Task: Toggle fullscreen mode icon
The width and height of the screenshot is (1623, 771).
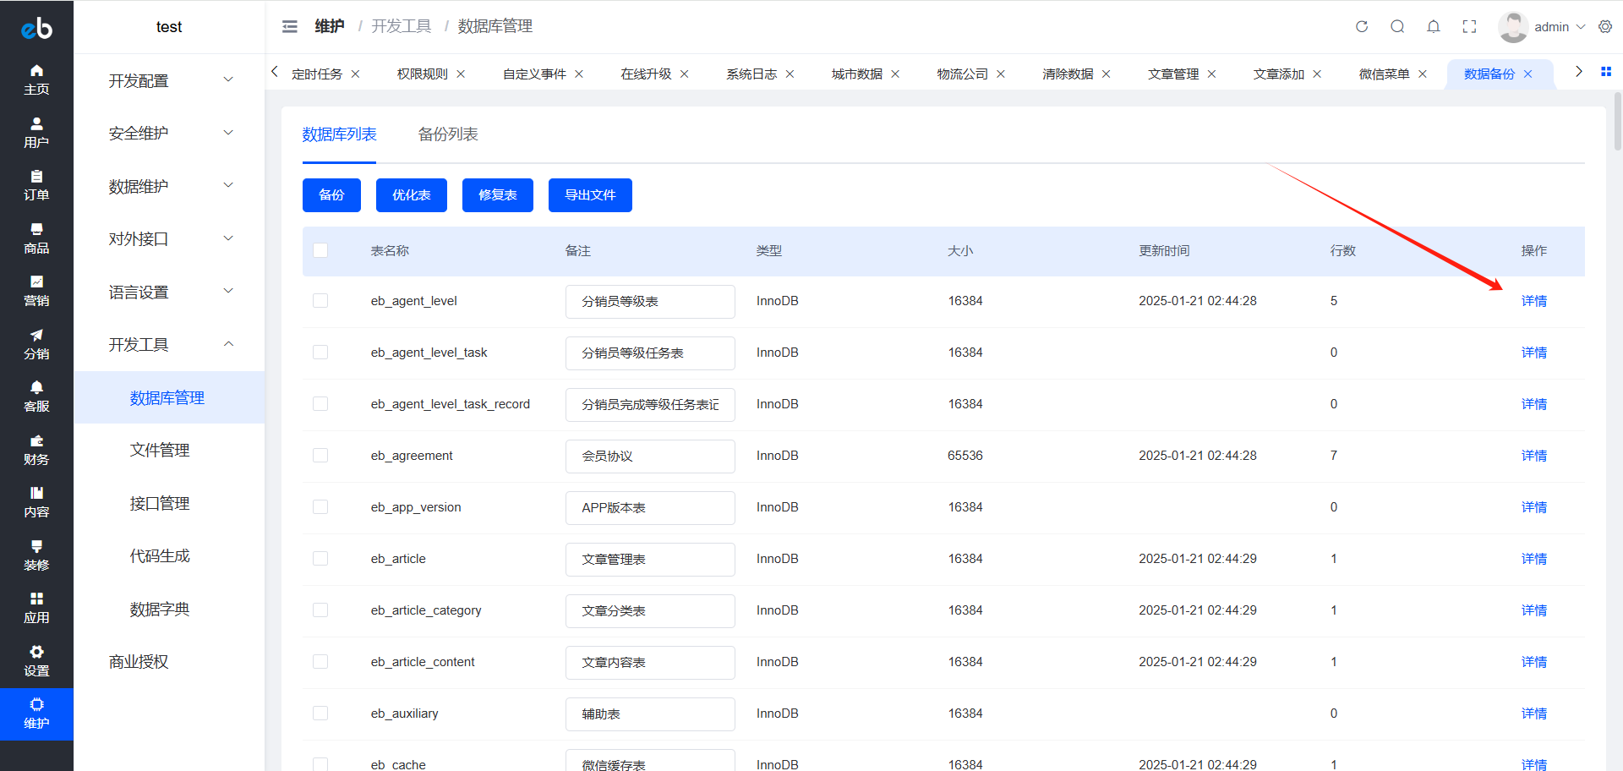Action: (x=1469, y=26)
